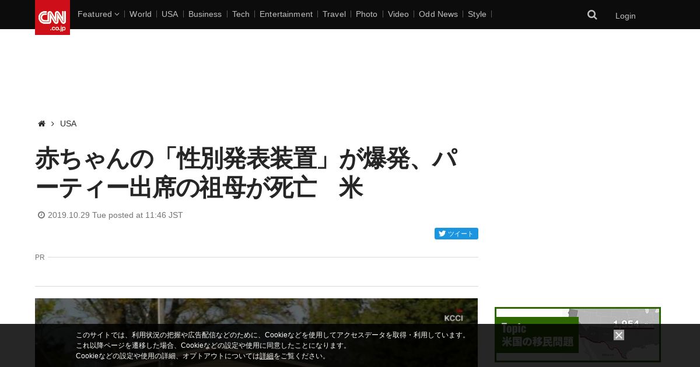This screenshot has width=700, height=367.
Task: Click the CNN.co.jp logo
Action: 52,17
